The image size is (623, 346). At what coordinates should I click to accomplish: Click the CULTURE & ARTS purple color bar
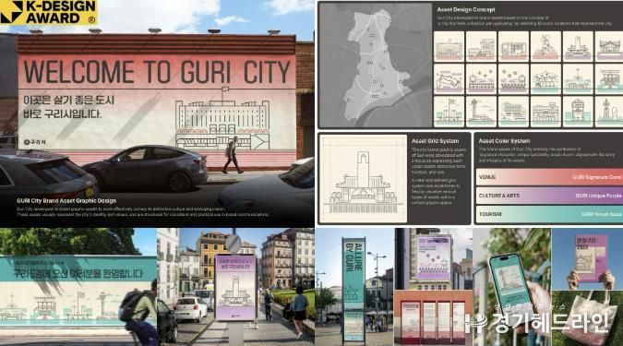pos(549,196)
